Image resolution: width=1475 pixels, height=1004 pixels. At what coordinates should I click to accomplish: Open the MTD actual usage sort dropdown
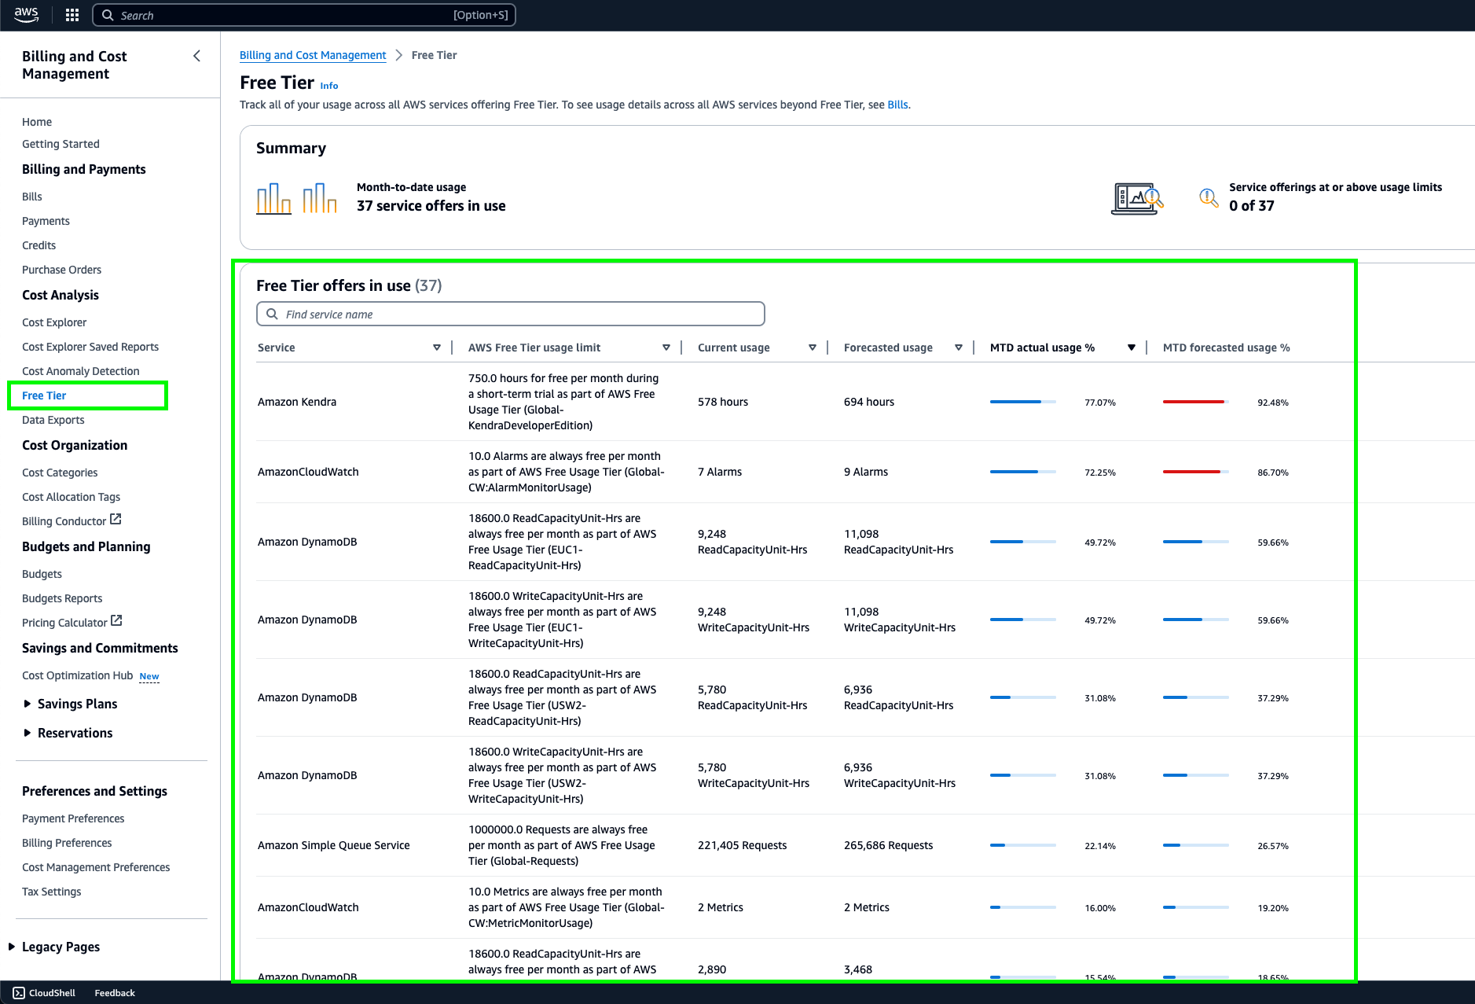[1131, 347]
